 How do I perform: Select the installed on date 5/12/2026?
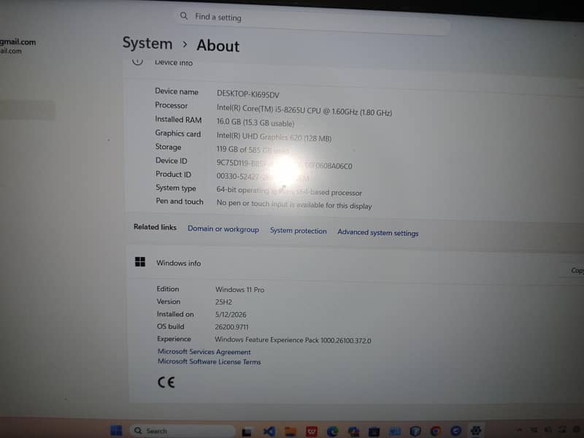(x=231, y=315)
